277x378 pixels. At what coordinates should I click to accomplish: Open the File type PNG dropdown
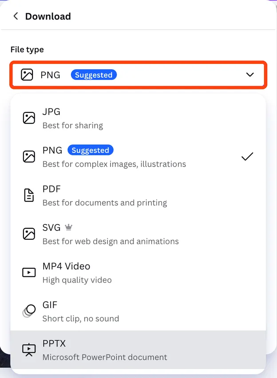tap(138, 75)
